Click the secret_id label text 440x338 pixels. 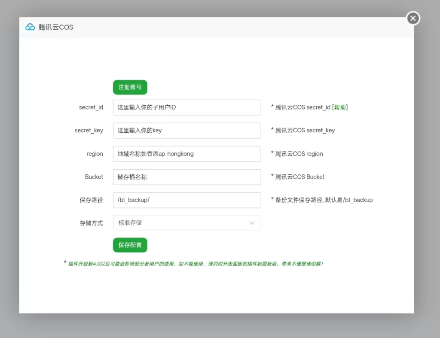91,107
